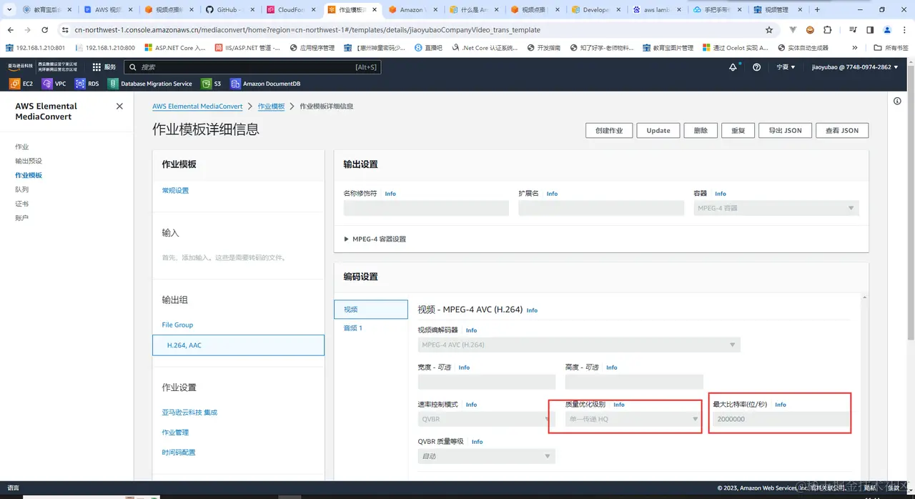Open browser media control icon
The width and height of the screenshot is (915, 499).
click(853, 30)
